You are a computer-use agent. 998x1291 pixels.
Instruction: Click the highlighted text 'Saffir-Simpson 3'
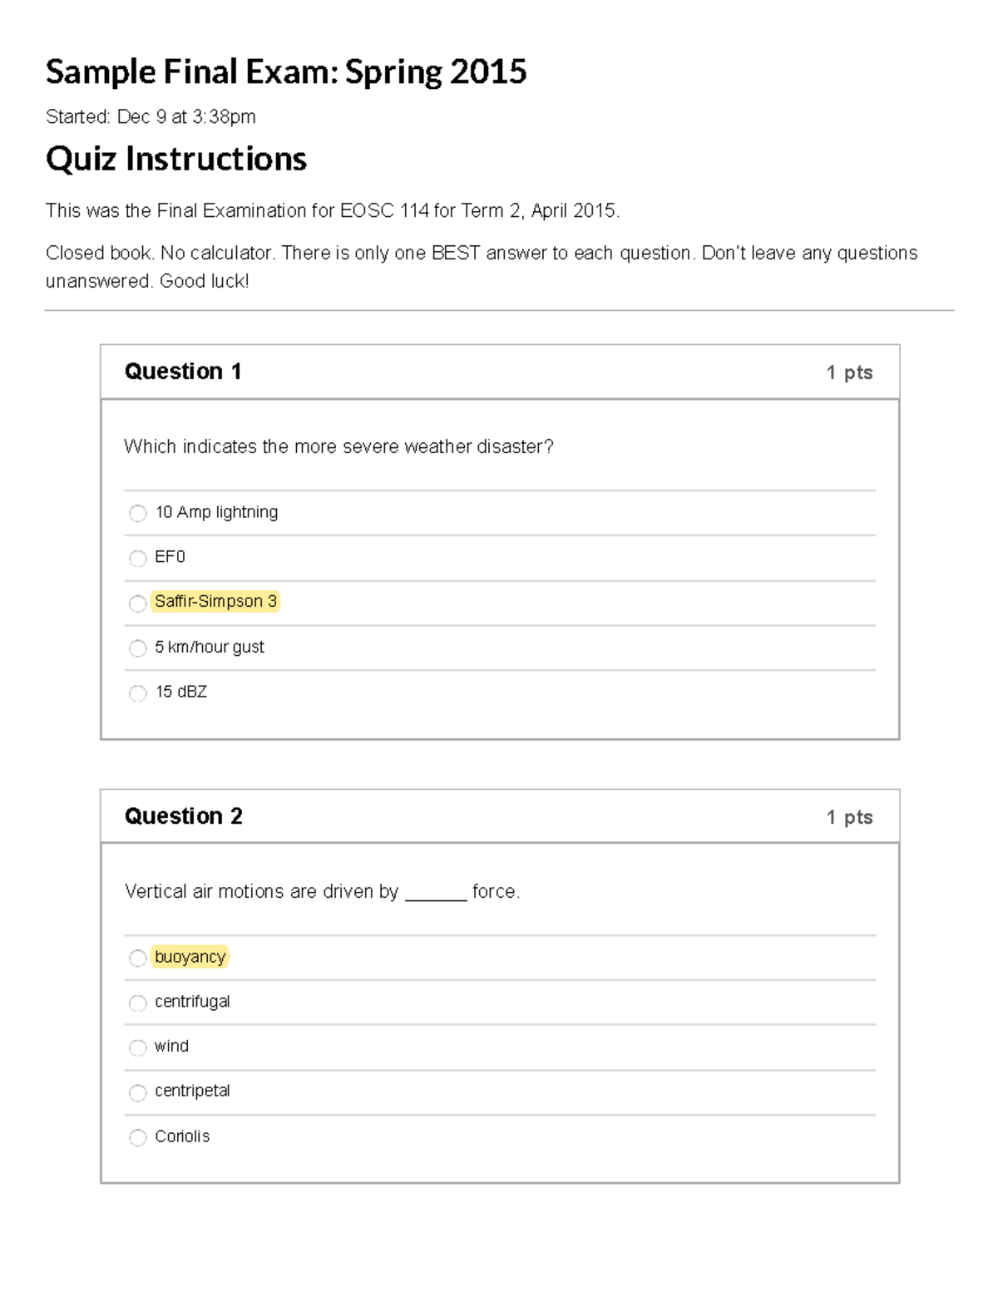(216, 601)
